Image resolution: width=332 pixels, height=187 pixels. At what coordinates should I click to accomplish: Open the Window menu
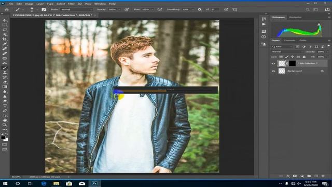[100, 4]
